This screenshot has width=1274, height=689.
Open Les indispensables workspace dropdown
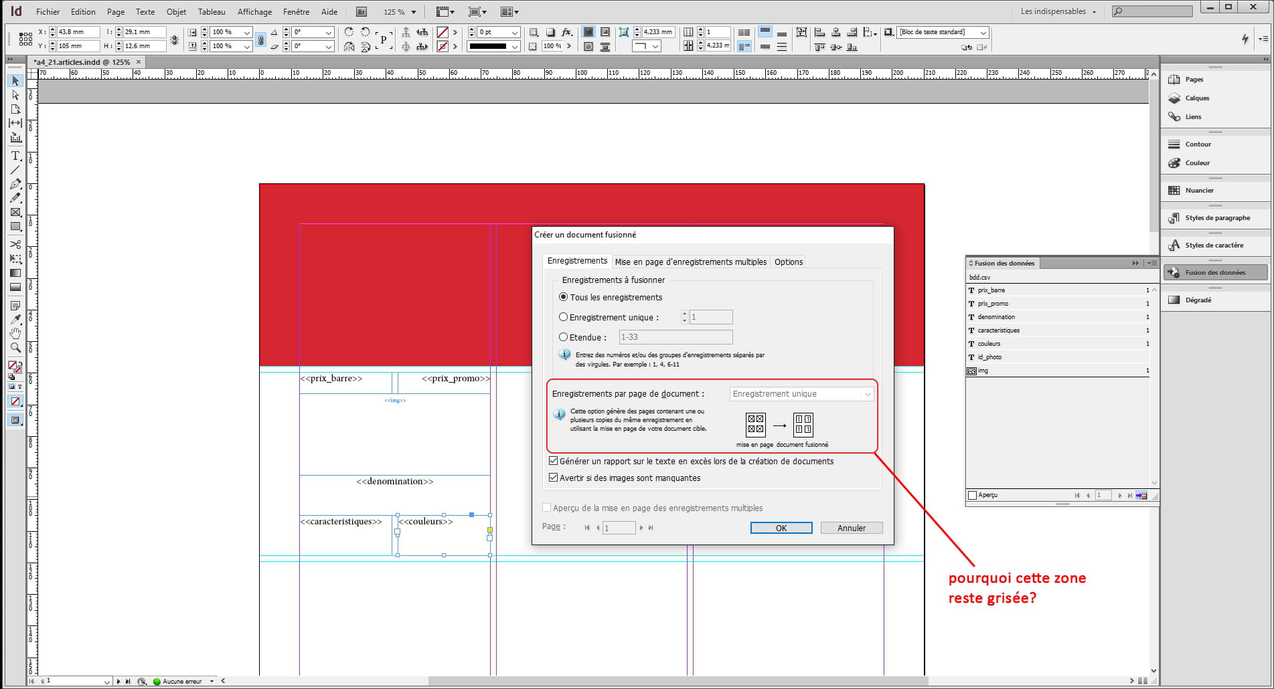click(1058, 11)
